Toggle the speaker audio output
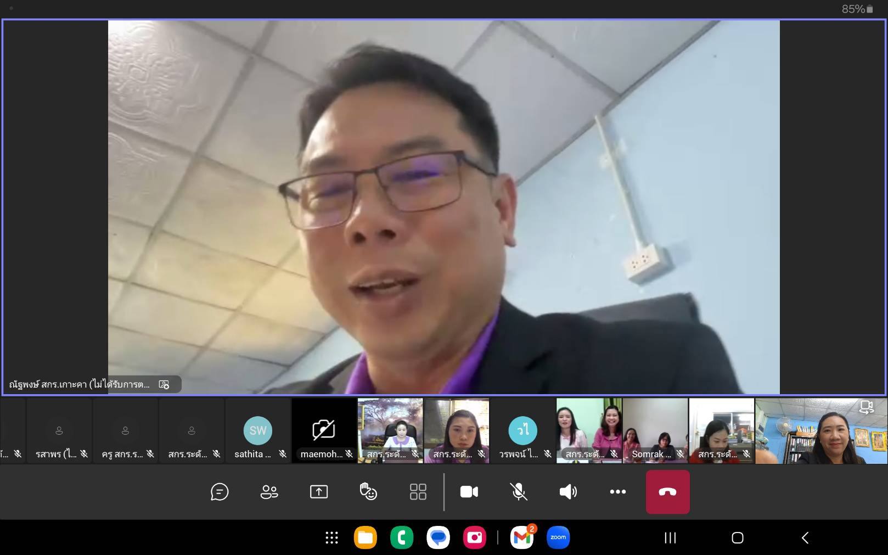This screenshot has width=888, height=555. coord(568,492)
